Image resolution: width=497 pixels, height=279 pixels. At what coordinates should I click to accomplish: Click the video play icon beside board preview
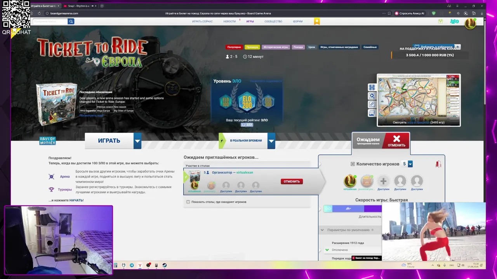(372, 96)
